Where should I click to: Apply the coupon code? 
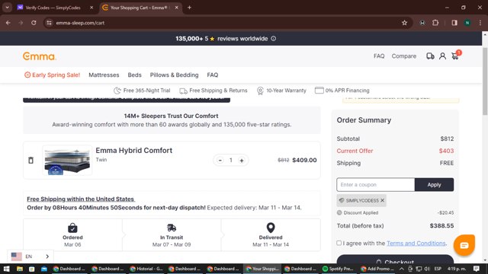coord(434,184)
